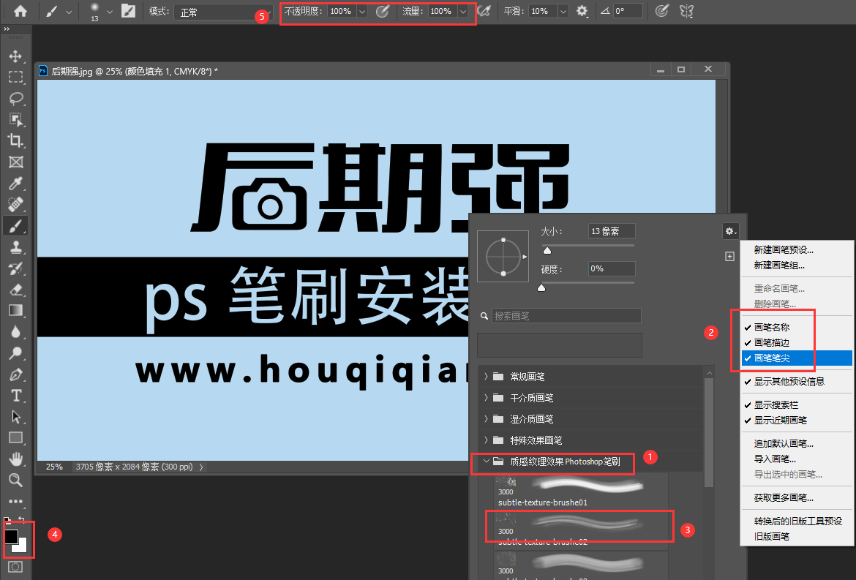Screen dimensions: 856x580
Task: Click the Home icon in options bar
Action: [x=20, y=11]
